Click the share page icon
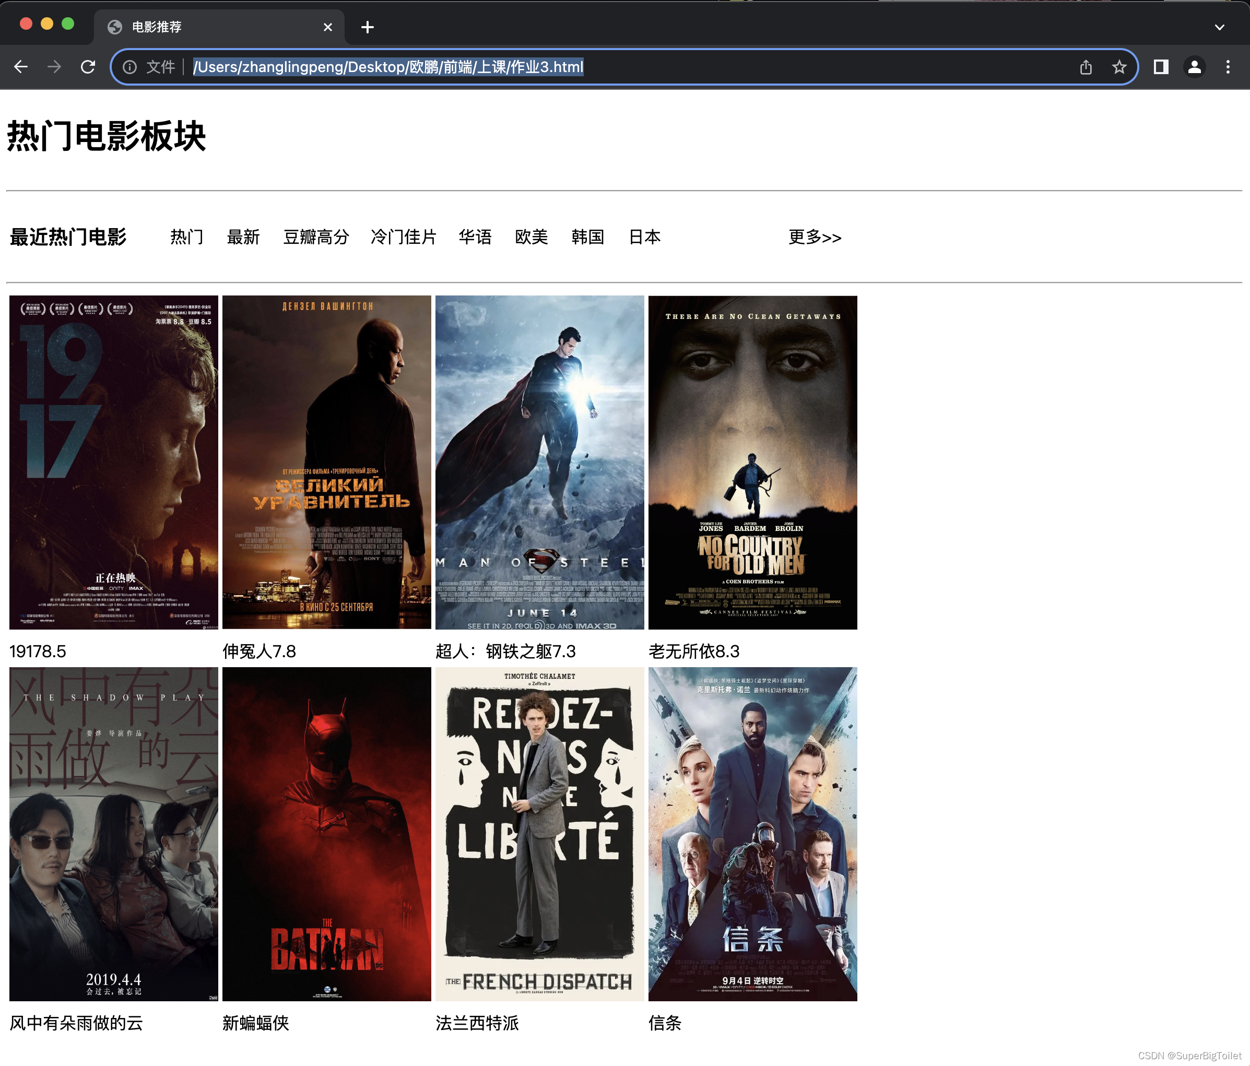The height and width of the screenshot is (1066, 1250). point(1086,67)
